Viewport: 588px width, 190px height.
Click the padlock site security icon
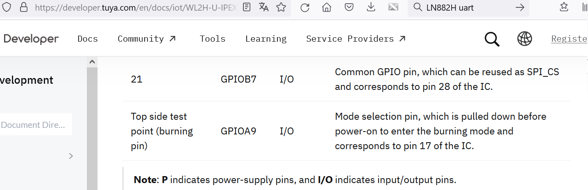[x=24, y=7]
